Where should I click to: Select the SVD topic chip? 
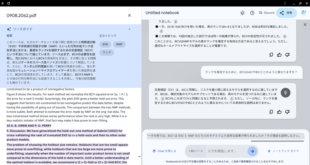[x=105, y=44]
